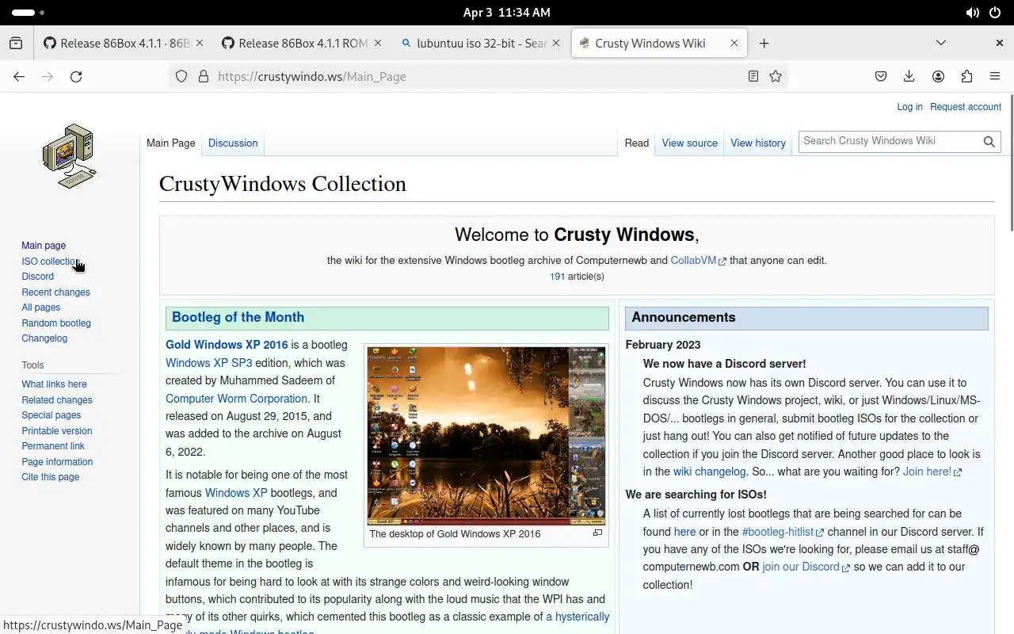The width and height of the screenshot is (1014, 634).
Task: Click the wiki search magnifier icon
Action: (x=989, y=142)
